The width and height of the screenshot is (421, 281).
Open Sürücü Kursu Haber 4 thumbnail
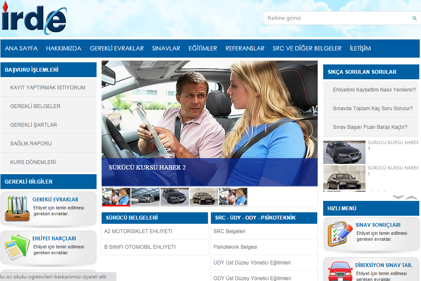(344, 152)
